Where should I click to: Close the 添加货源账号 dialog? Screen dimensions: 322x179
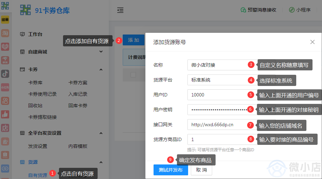click(x=313, y=42)
